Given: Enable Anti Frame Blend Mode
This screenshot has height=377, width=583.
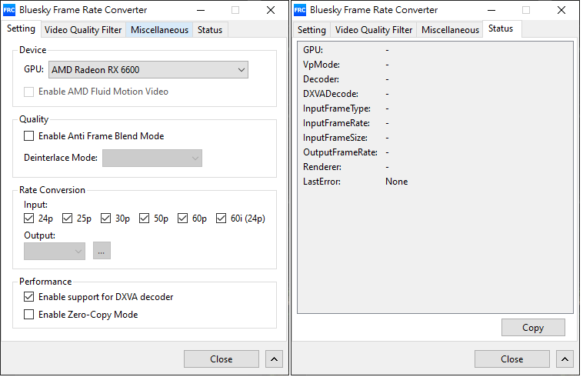Looking at the screenshot, I should pyautogui.click(x=29, y=136).
